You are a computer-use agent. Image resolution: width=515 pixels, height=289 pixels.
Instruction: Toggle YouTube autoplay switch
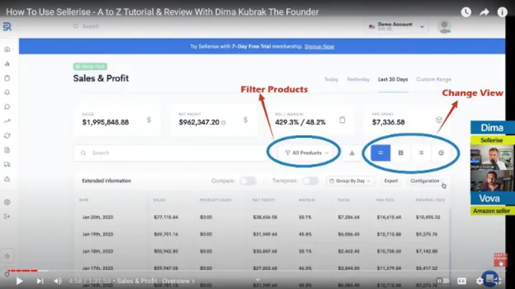[443, 281]
